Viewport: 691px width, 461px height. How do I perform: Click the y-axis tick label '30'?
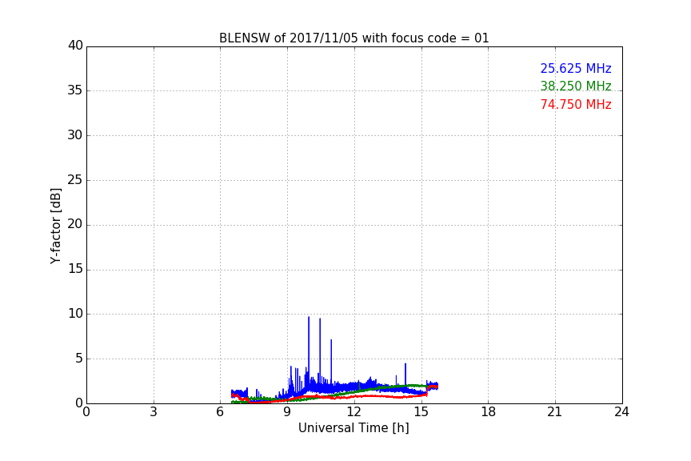click(x=75, y=135)
